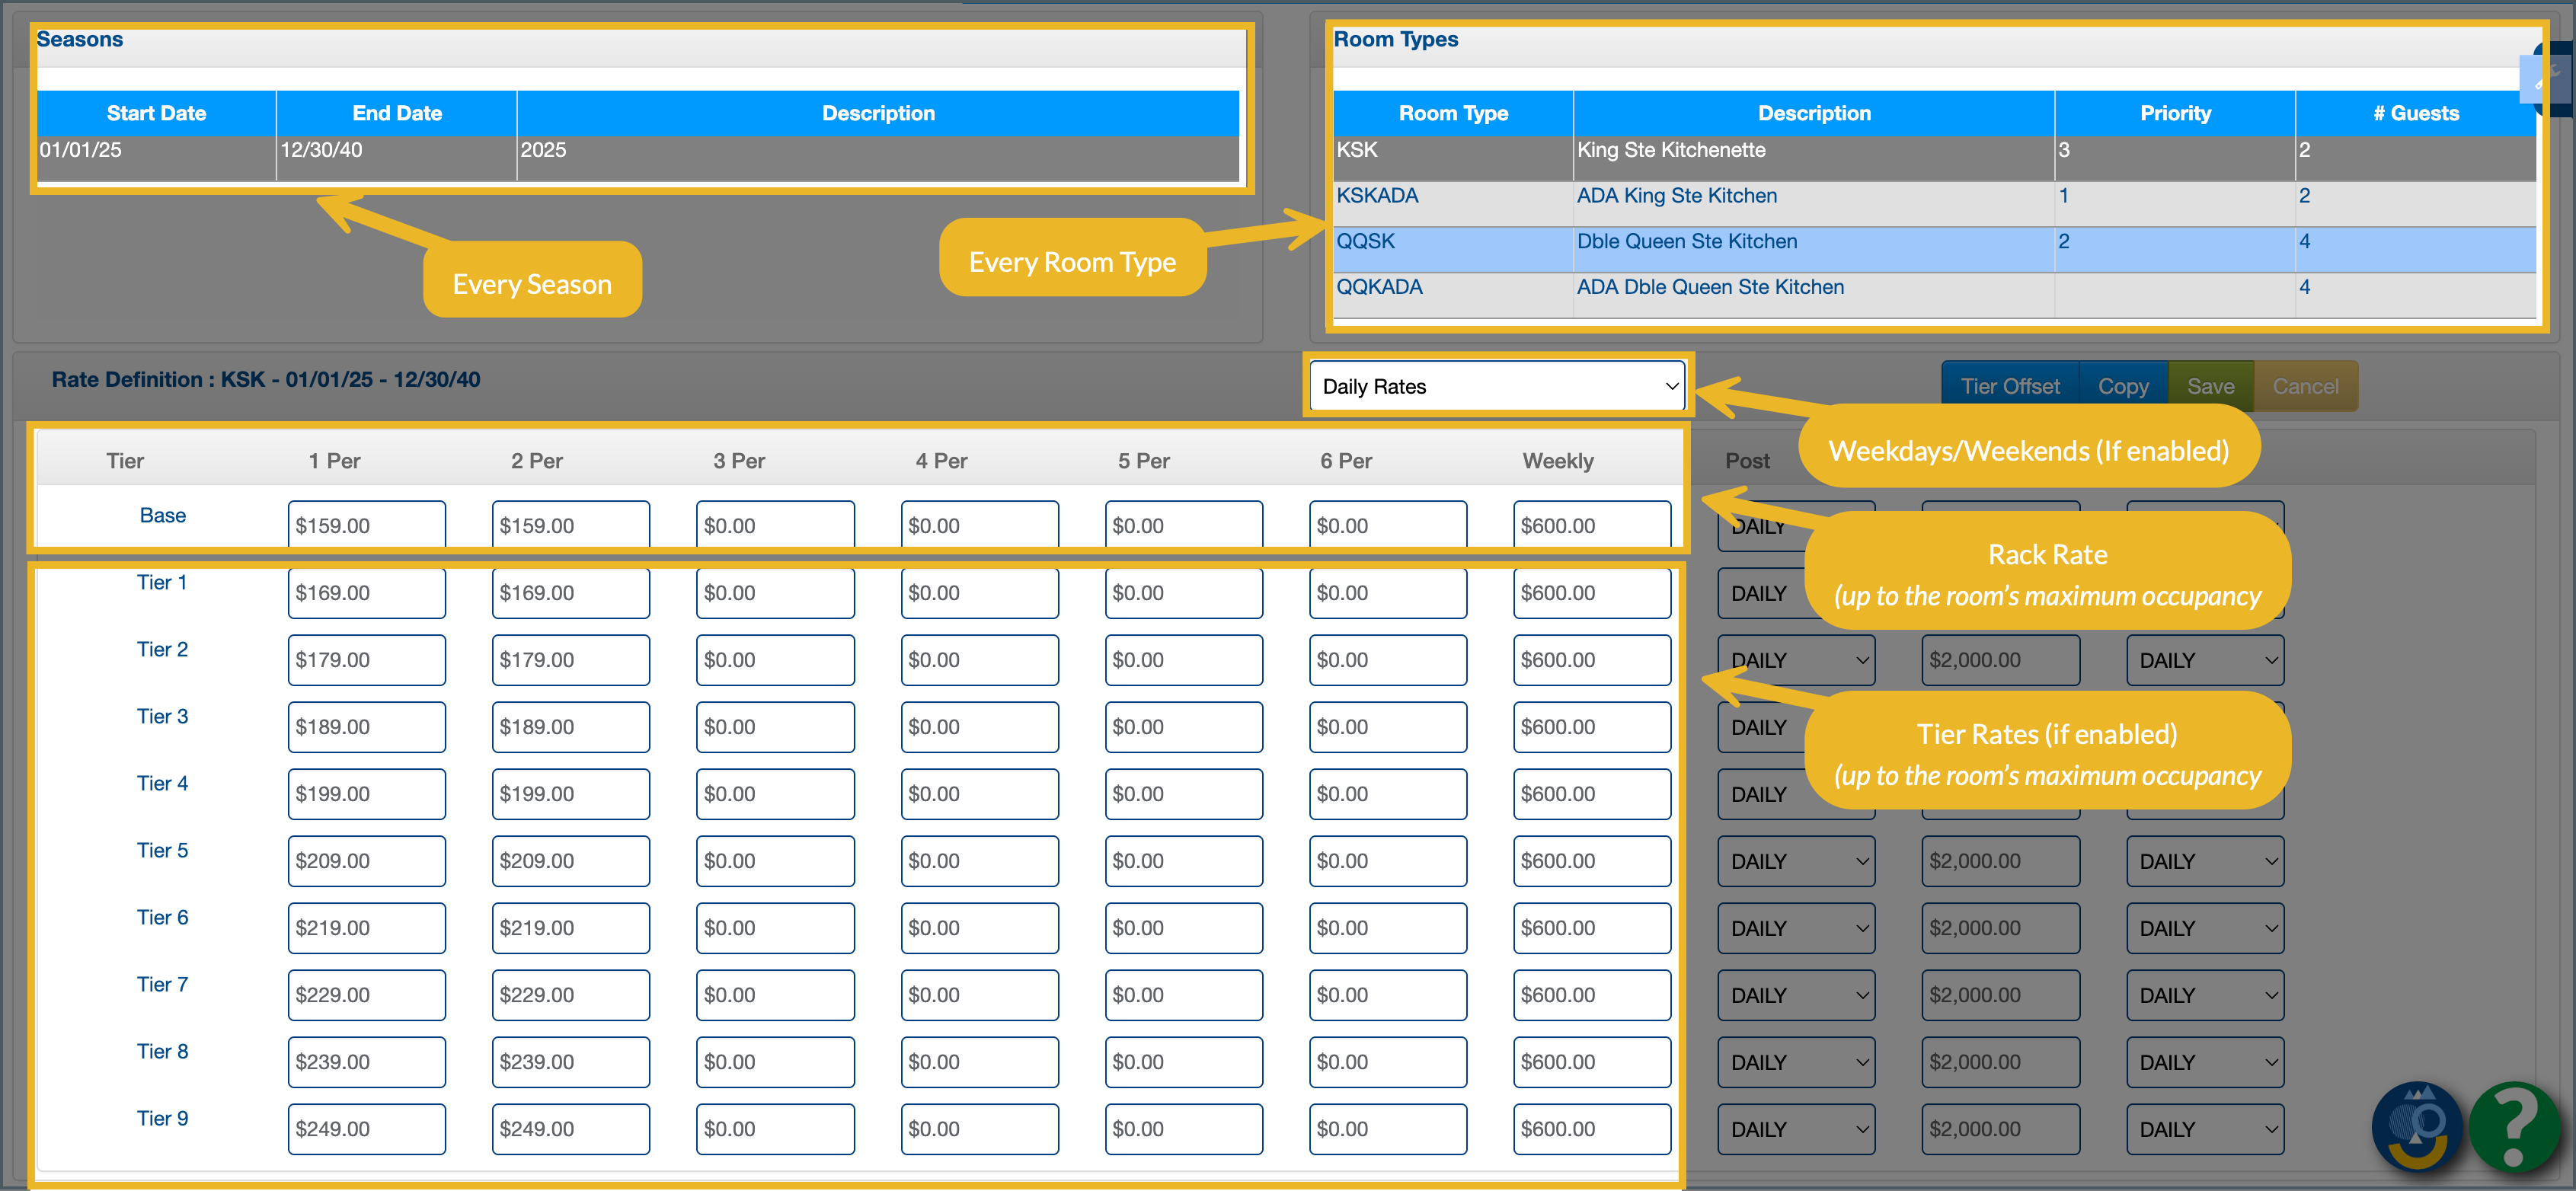
Task: Open the Daily Rates dropdown
Action: [1497, 387]
